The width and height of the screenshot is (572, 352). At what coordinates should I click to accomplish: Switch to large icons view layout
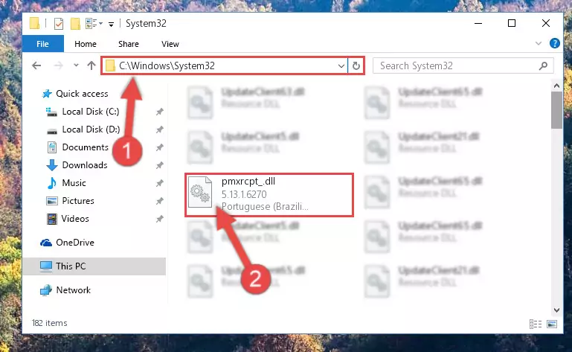pyautogui.click(x=552, y=324)
